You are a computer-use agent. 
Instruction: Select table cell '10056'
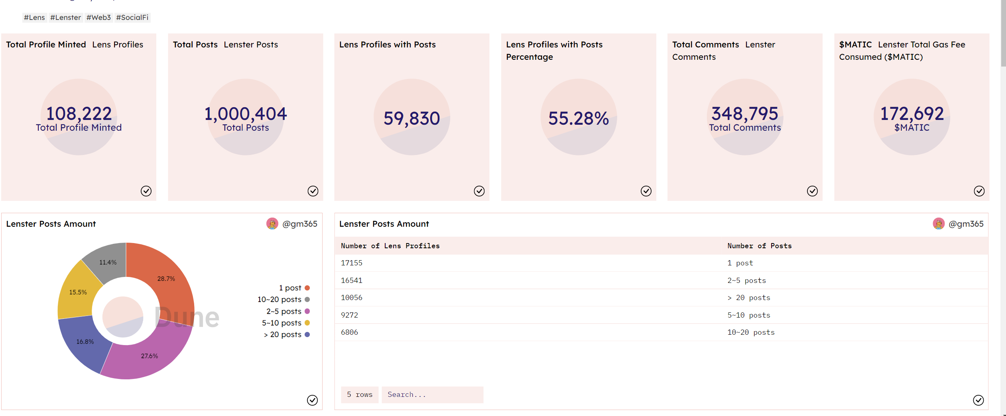tap(351, 298)
